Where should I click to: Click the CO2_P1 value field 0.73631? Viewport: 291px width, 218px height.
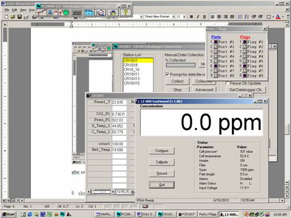[x=119, y=114]
